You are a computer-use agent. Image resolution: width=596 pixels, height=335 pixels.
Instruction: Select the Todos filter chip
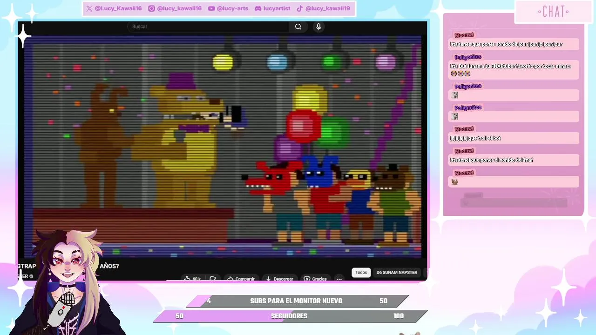click(x=361, y=272)
